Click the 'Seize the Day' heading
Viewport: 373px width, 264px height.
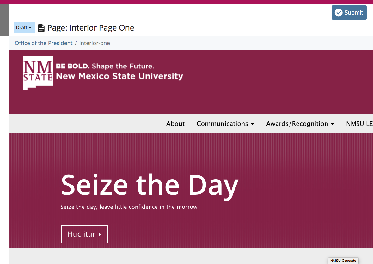click(x=149, y=185)
